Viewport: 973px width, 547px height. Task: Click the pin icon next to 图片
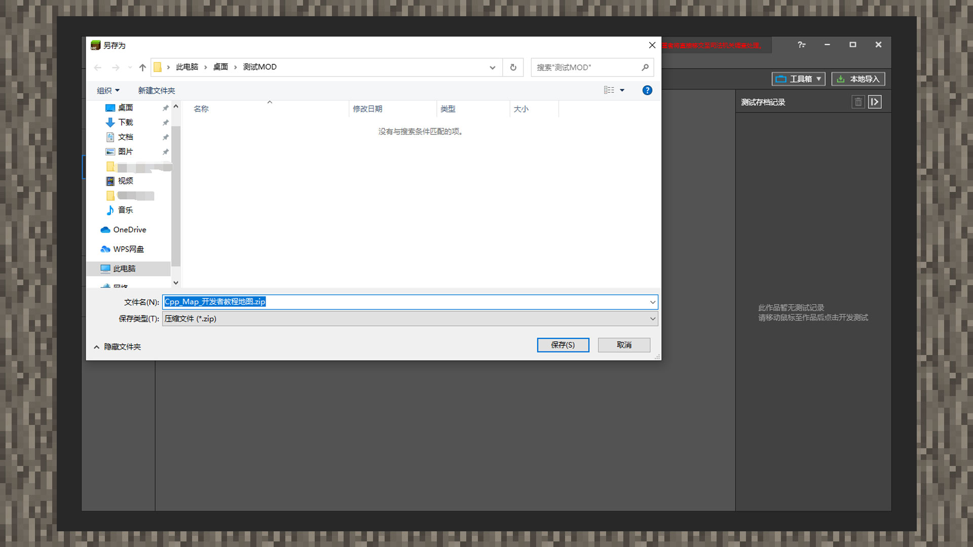click(165, 151)
